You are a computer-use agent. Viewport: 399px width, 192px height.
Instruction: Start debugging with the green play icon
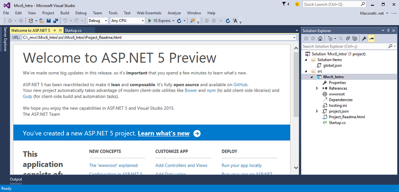click(150, 21)
